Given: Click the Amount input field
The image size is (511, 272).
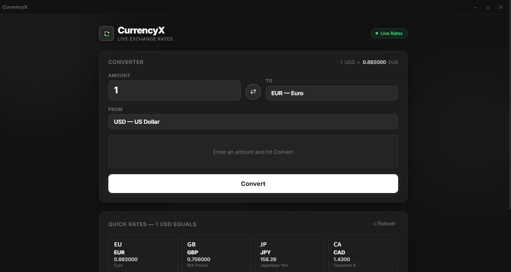Looking at the screenshot, I should click(x=175, y=90).
